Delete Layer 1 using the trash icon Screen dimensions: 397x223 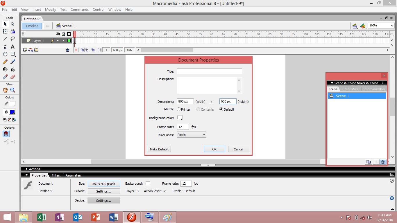[x=68, y=50]
